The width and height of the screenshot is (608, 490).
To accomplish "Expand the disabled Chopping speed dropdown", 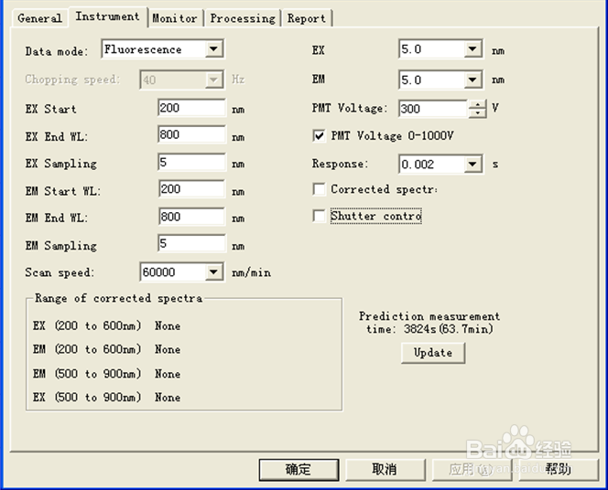I will pyautogui.click(x=213, y=80).
